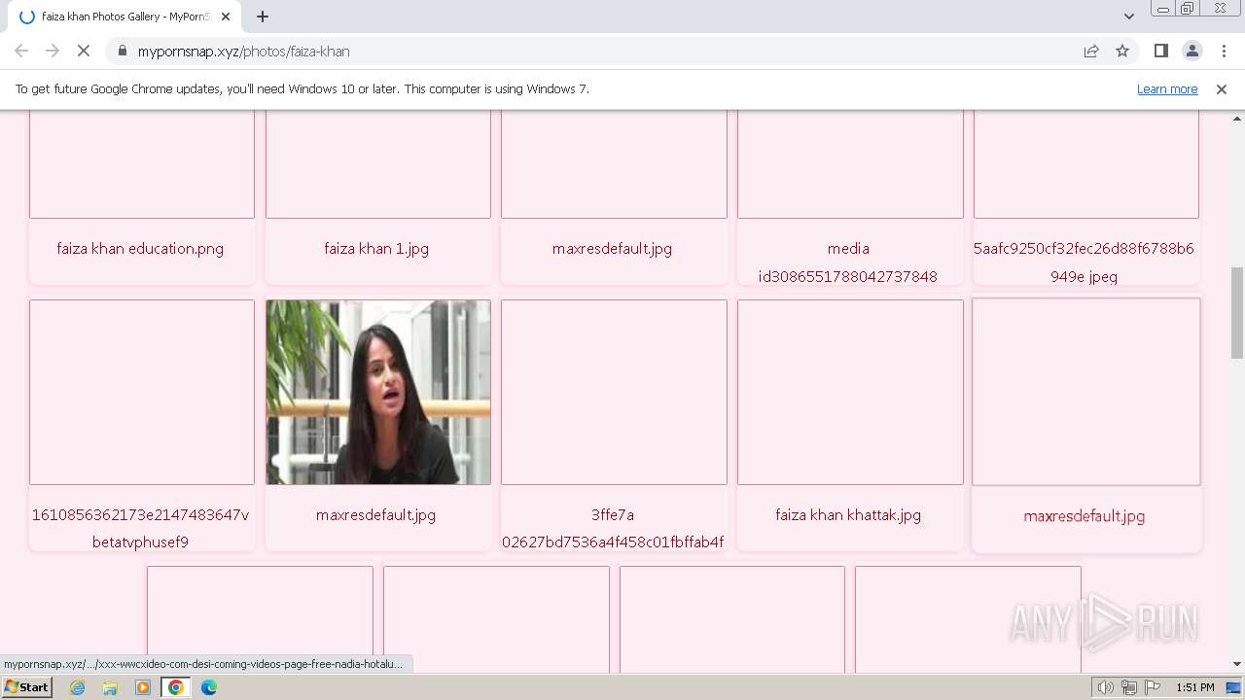
Task: Open the Learn more link
Action: click(x=1167, y=88)
